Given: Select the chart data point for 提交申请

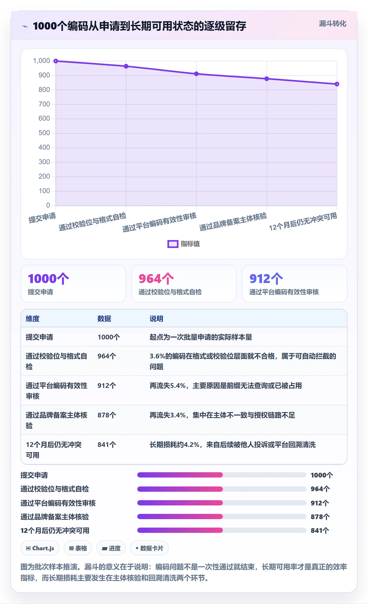Looking at the screenshot, I should [56, 61].
